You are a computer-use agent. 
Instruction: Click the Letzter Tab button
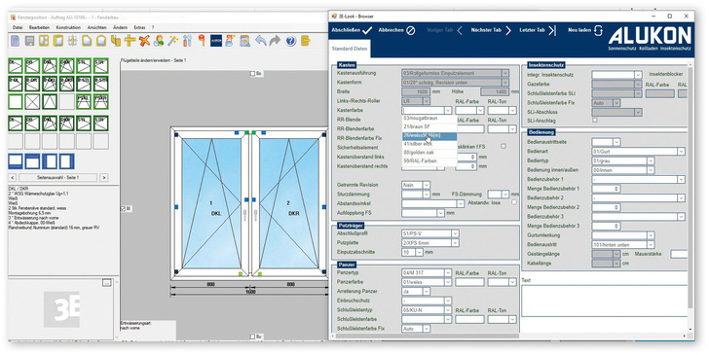(538, 30)
